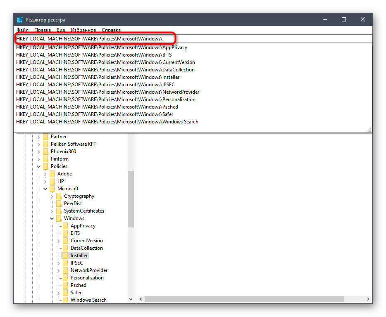Click the tree pane vertical scrollbar thumb

131,198
